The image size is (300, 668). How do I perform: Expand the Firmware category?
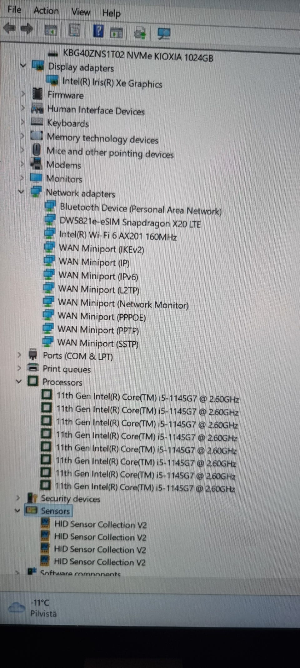point(23,93)
